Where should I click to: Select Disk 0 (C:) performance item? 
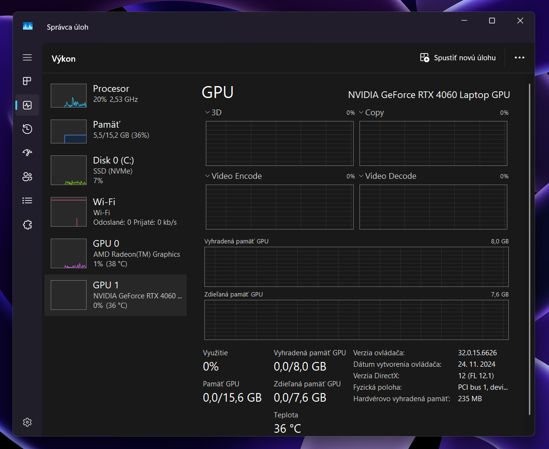coord(115,170)
